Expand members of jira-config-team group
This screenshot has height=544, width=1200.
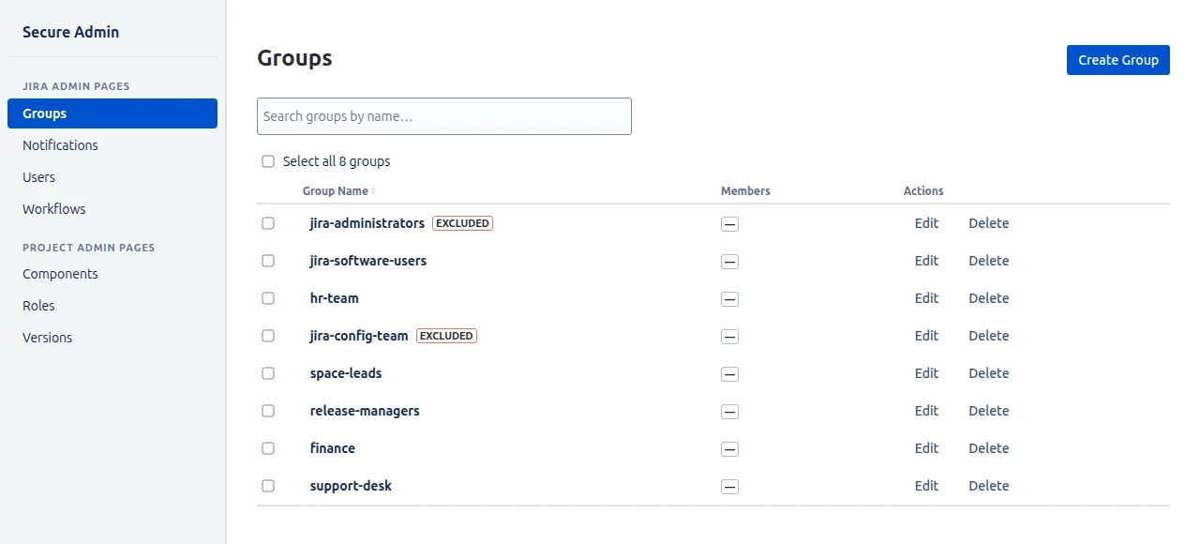[x=729, y=337]
